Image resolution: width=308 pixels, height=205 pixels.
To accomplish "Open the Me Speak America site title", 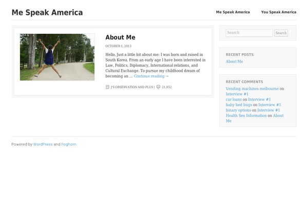I will pos(47,12).
